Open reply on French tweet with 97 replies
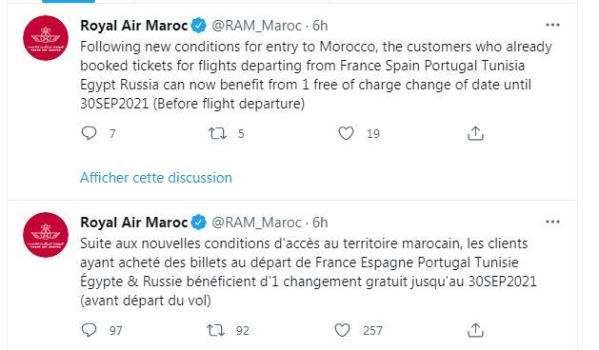 point(89,330)
